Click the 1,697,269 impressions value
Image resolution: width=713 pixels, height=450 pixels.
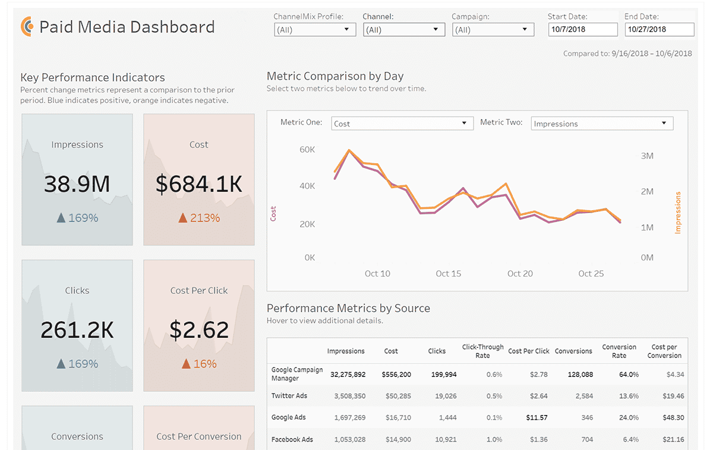coord(350,418)
